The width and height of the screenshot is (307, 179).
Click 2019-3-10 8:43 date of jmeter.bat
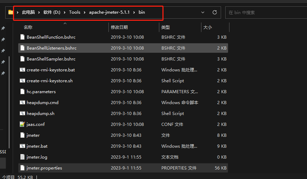point(126,146)
